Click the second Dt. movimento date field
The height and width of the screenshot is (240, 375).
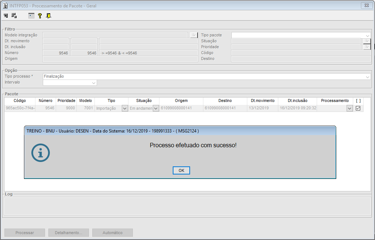[84, 41]
